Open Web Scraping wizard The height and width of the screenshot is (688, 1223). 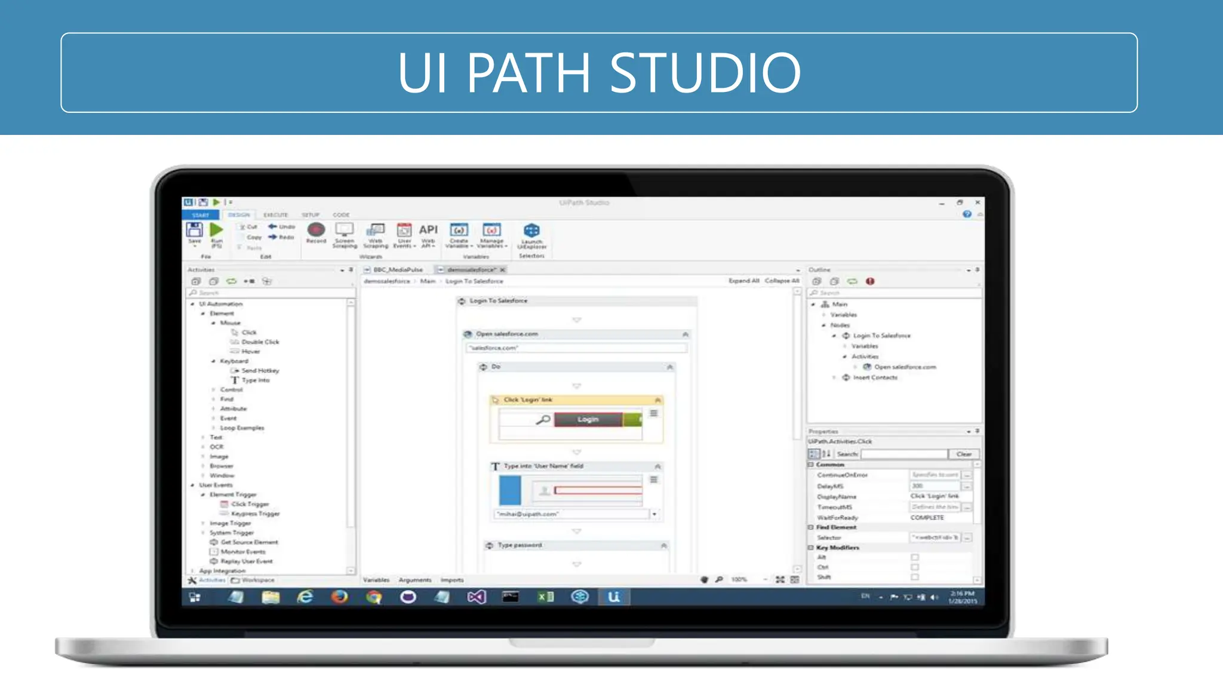[376, 231]
